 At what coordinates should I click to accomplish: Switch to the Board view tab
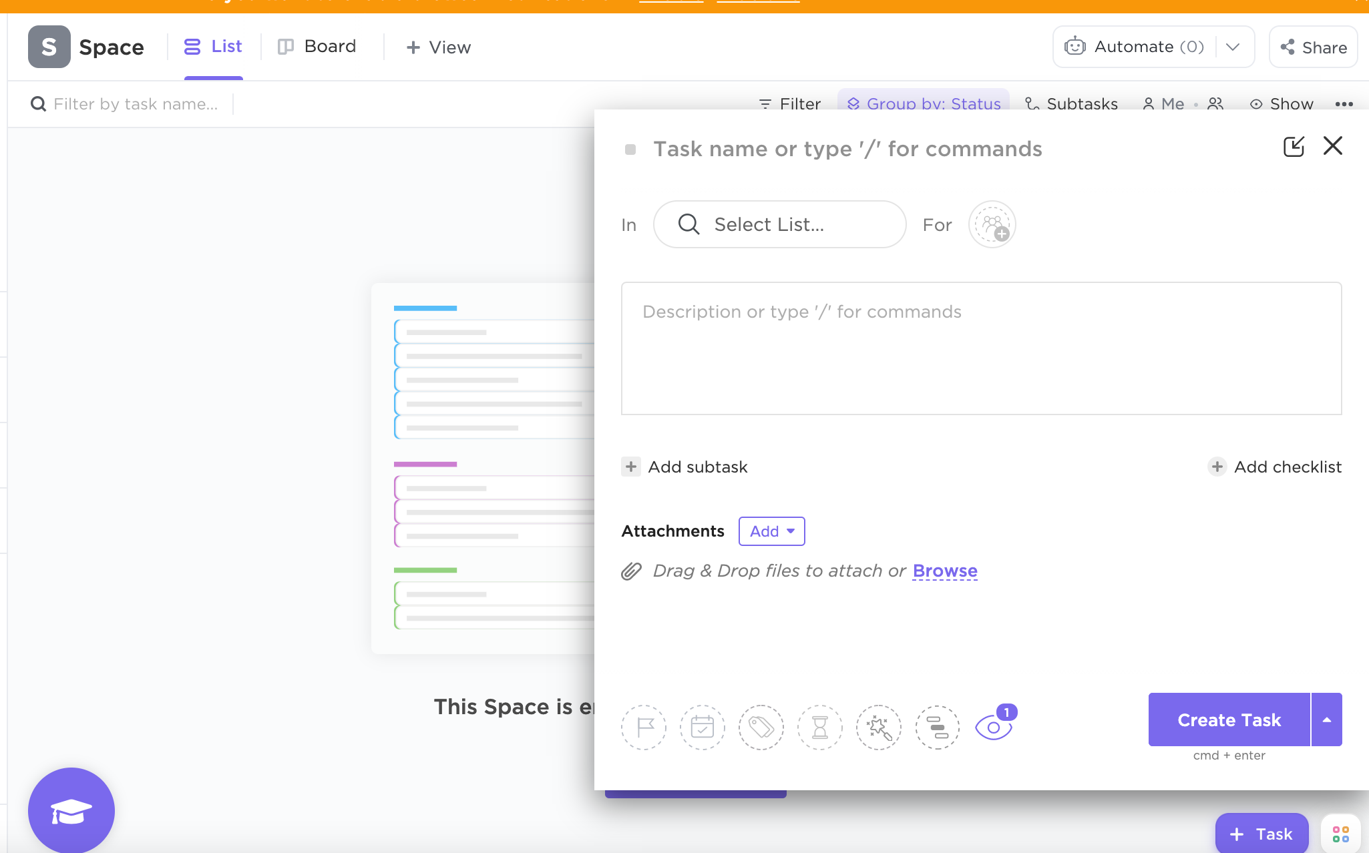tap(317, 47)
